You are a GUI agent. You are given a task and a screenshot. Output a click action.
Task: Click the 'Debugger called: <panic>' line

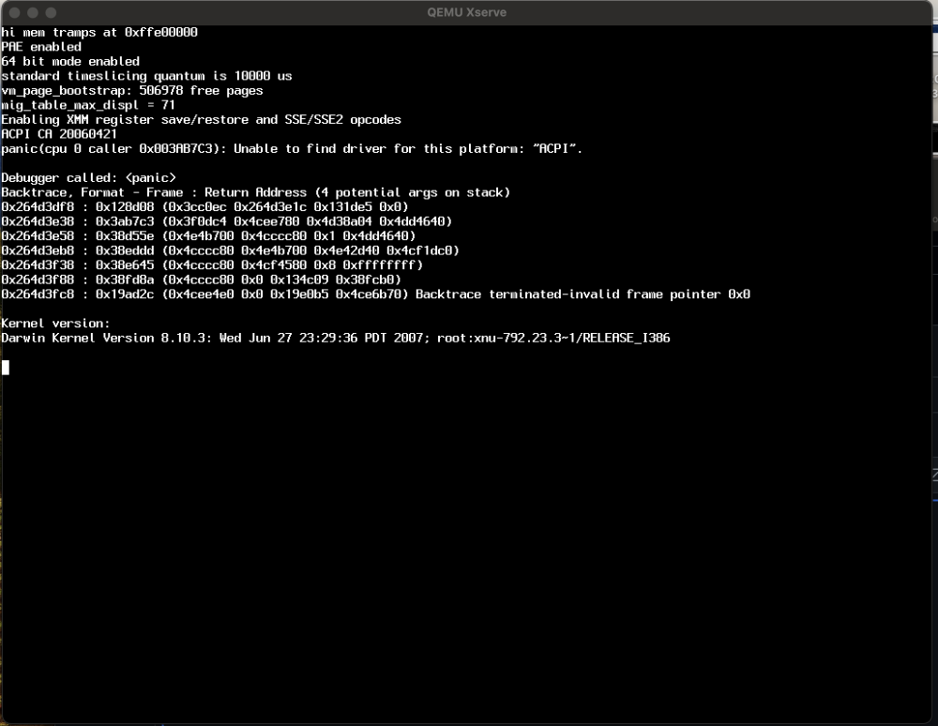[x=88, y=177]
